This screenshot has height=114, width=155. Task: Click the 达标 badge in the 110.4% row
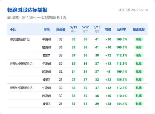[x=139, y=96]
